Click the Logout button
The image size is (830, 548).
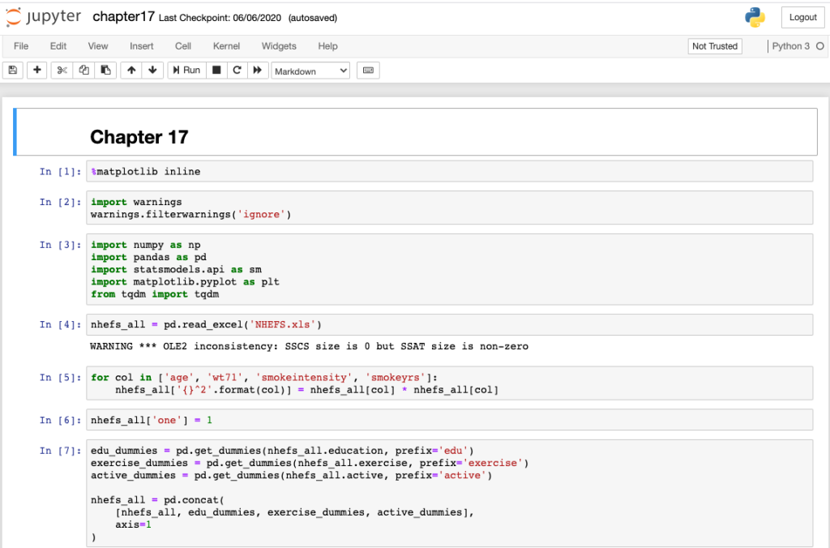pos(802,17)
